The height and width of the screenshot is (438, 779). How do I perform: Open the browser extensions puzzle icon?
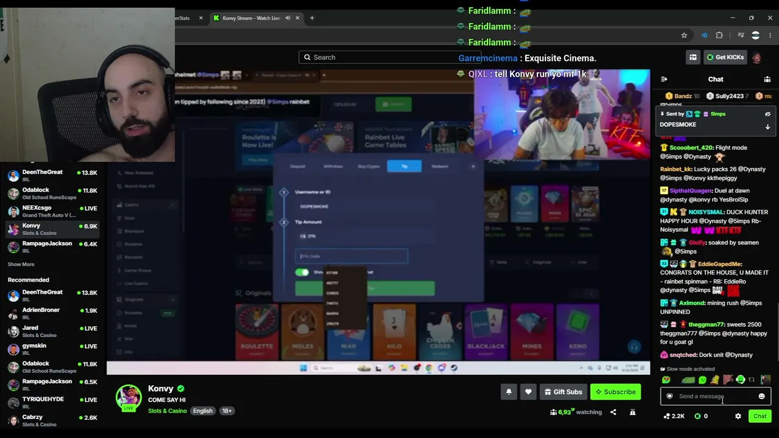tap(719, 35)
